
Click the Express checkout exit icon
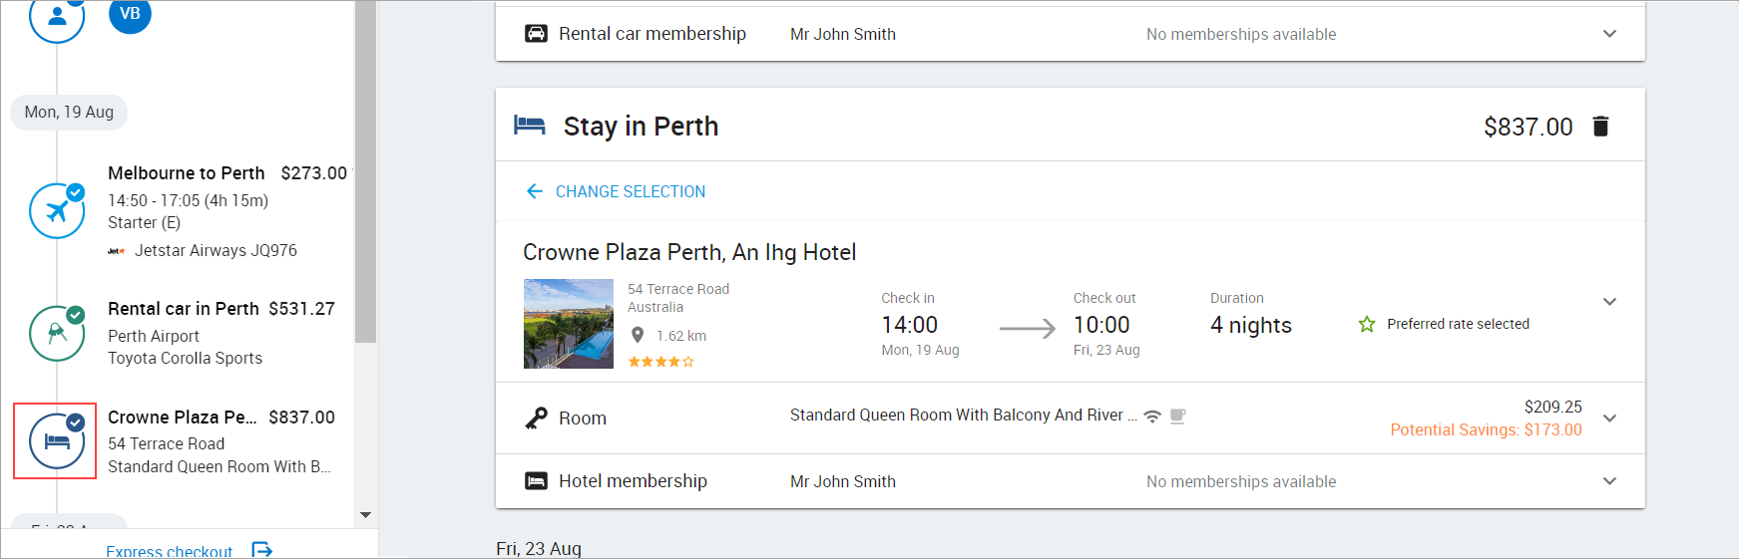[x=262, y=550]
